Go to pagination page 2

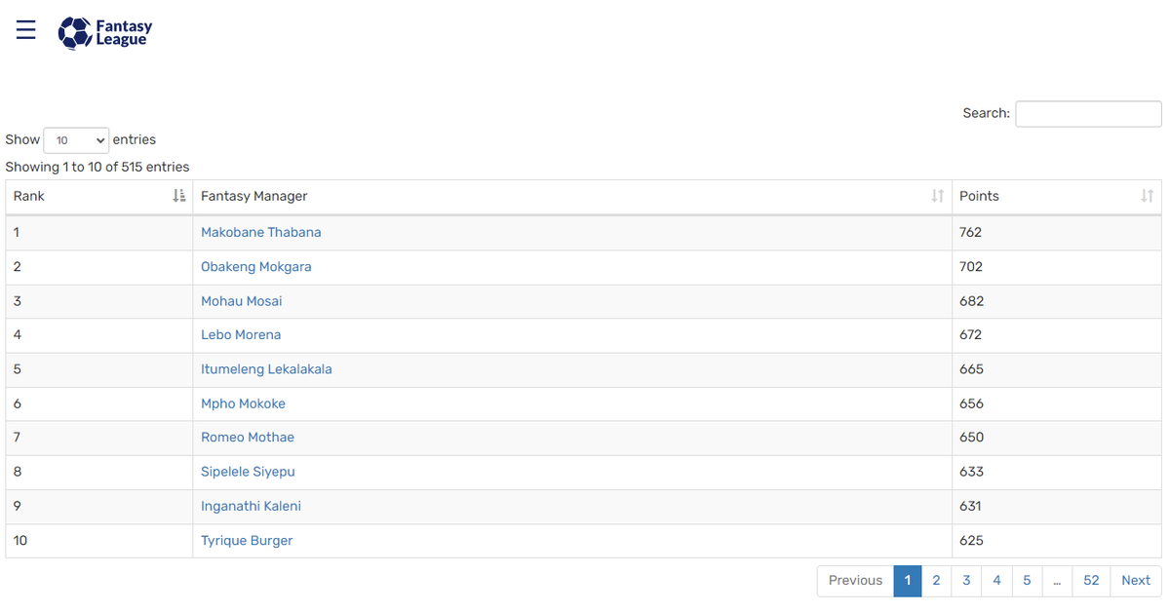click(x=936, y=580)
